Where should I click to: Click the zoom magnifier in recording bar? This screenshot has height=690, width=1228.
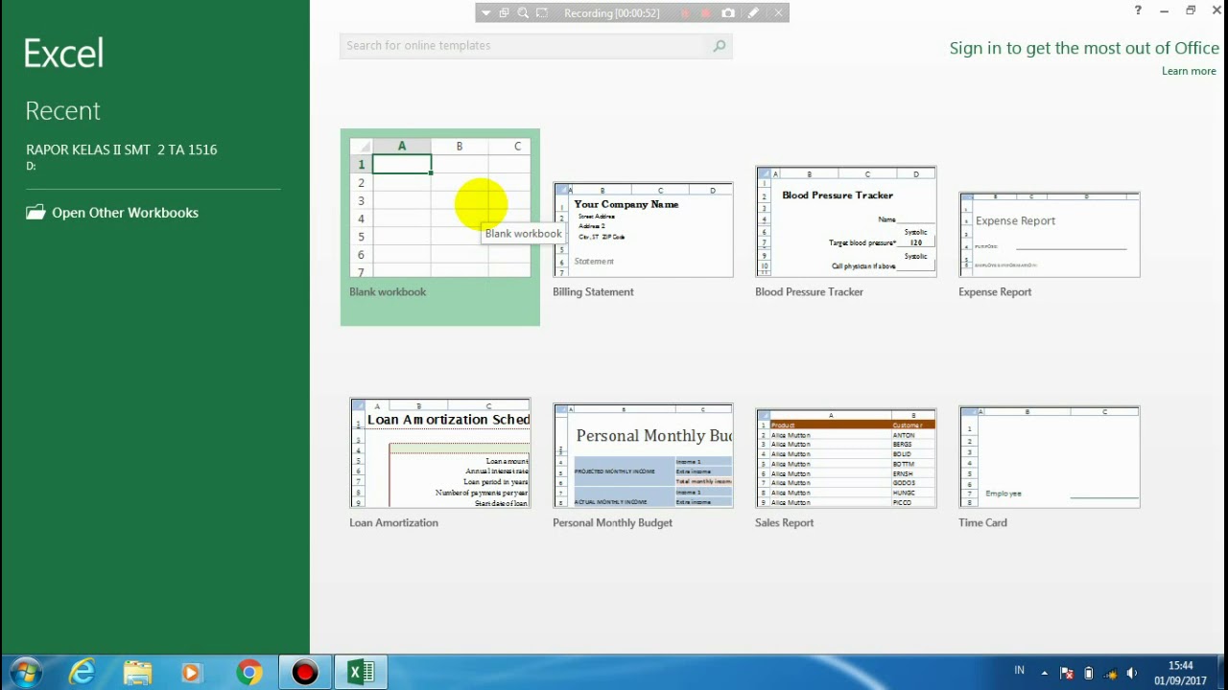pyautogui.click(x=523, y=12)
